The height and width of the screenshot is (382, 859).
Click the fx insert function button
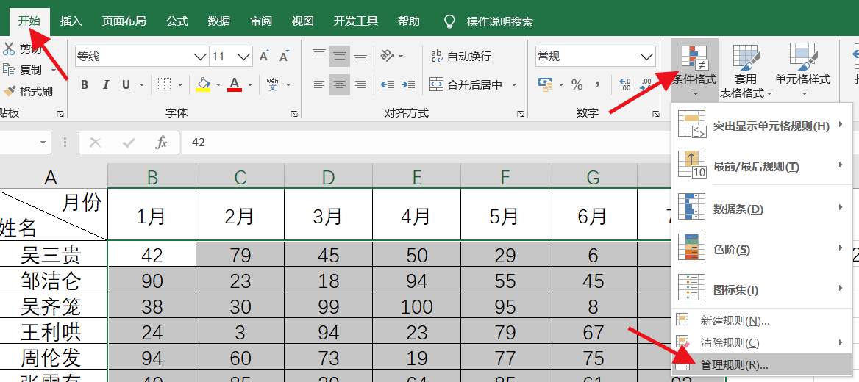162,143
